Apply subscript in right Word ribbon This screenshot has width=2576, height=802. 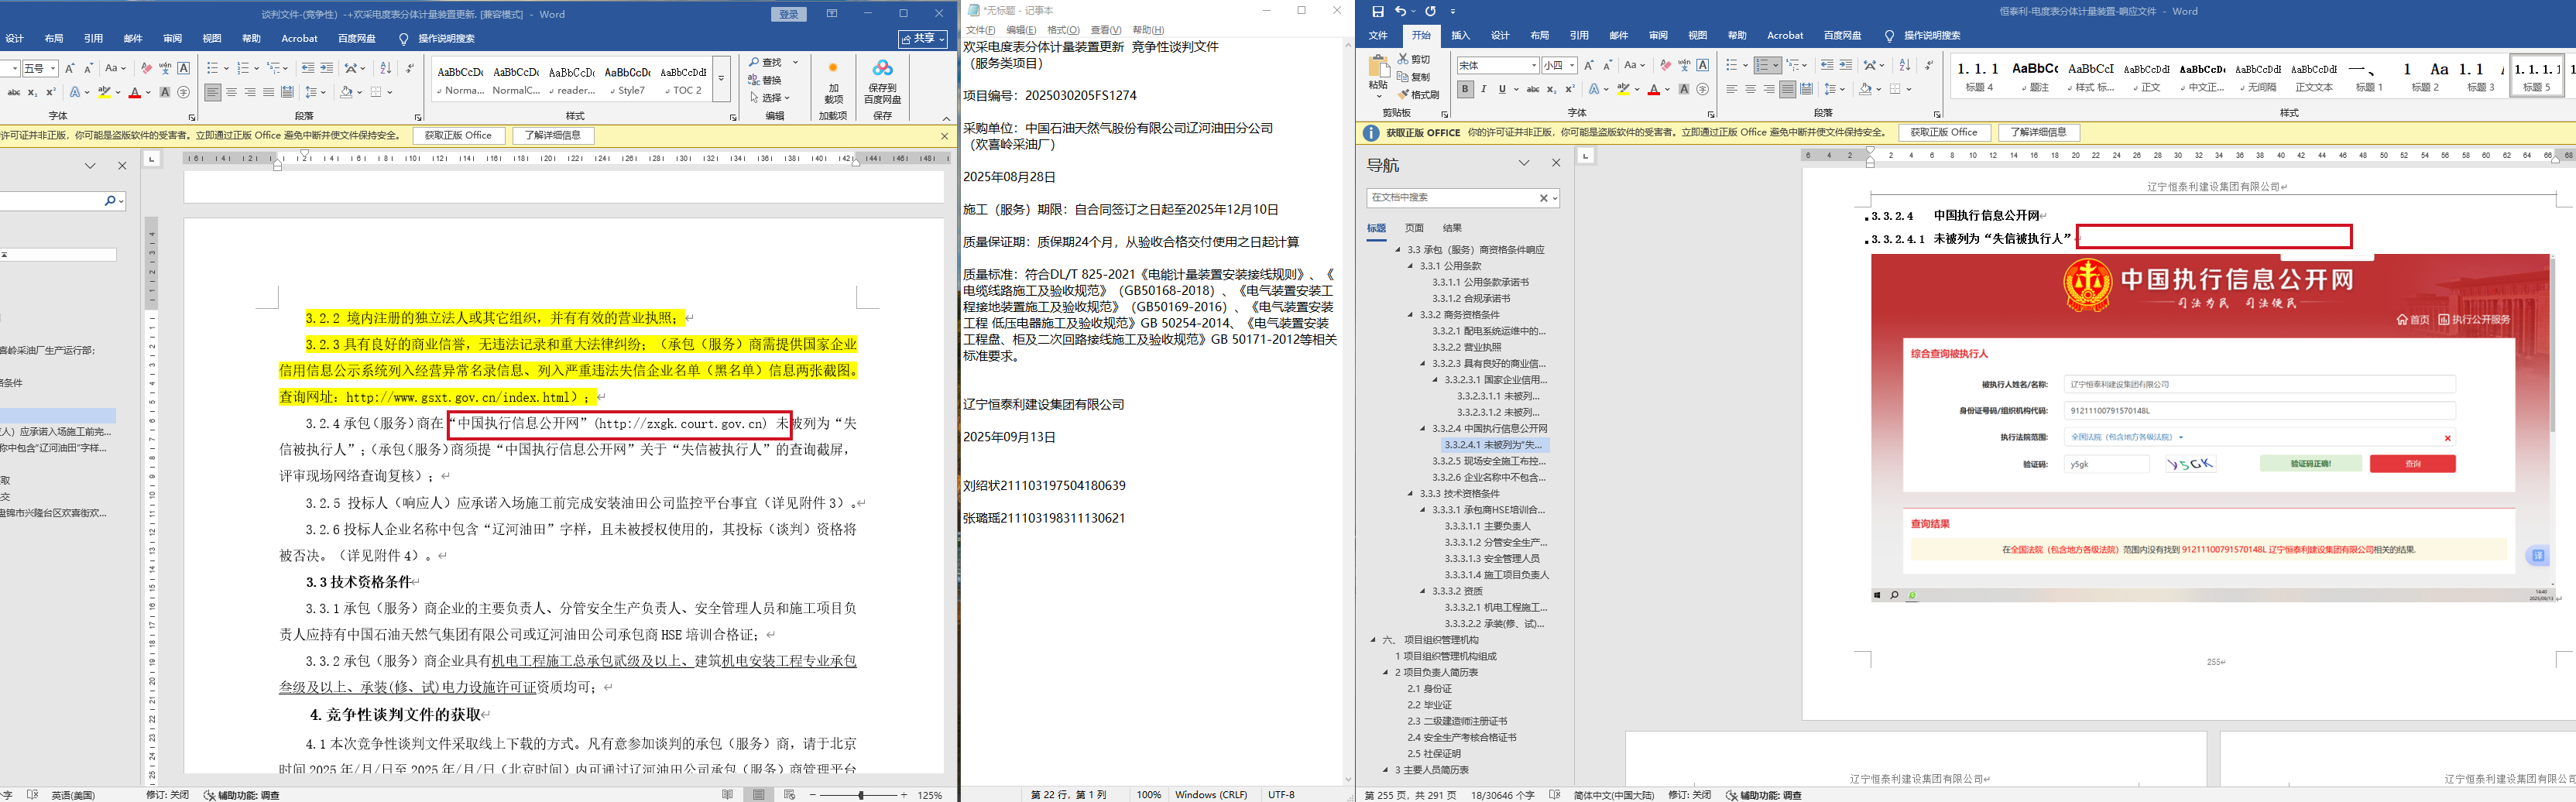(1551, 89)
